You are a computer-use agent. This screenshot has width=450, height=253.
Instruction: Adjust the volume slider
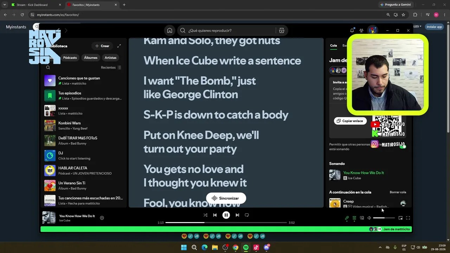[384, 218]
